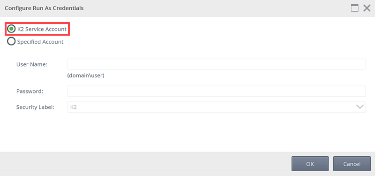The height and width of the screenshot is (176, 375).
Task: Dismiss the dialog with the Cancel button
Action: pos(352,164)
